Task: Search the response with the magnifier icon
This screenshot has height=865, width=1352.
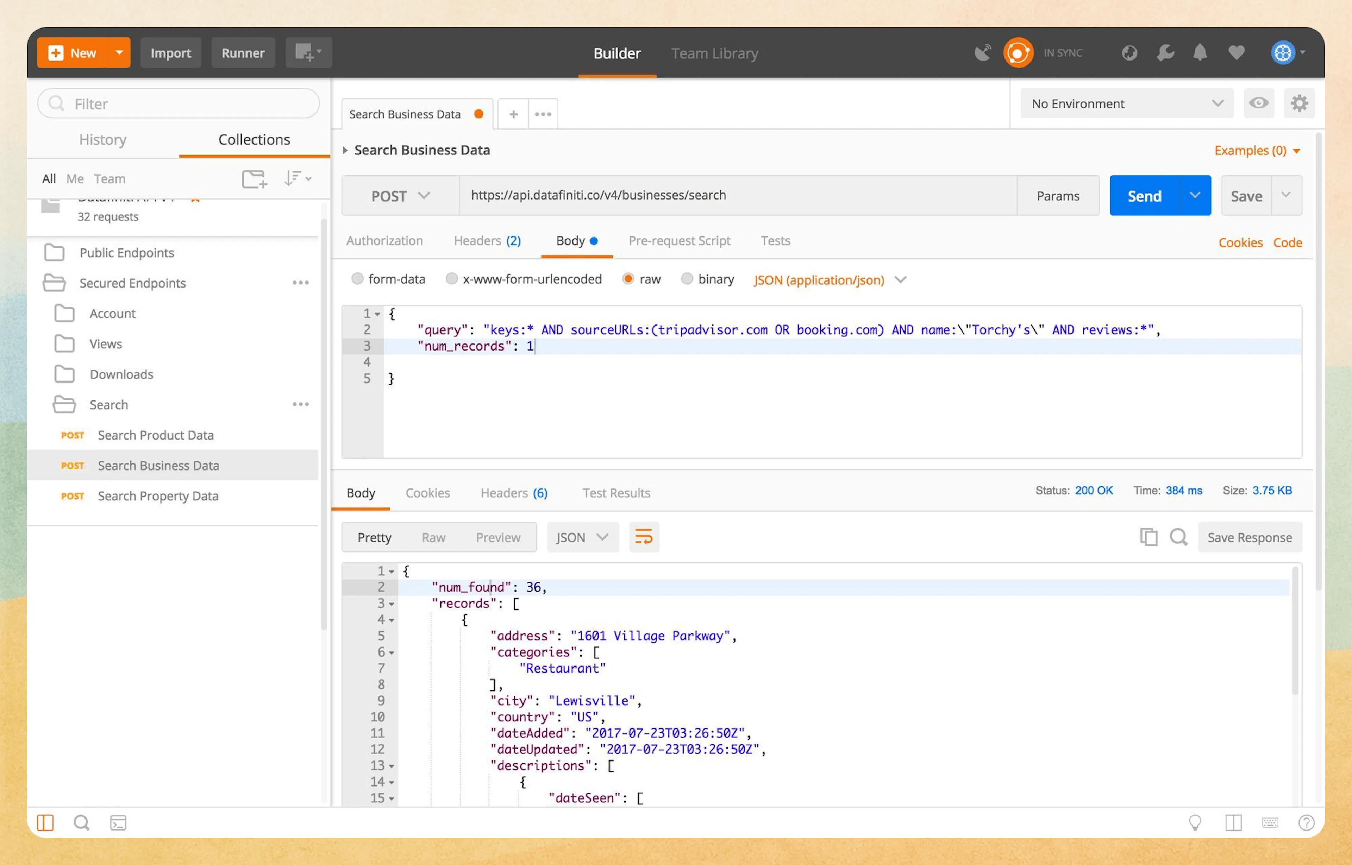Action: pyautogui.click(x=1179, y=537)
